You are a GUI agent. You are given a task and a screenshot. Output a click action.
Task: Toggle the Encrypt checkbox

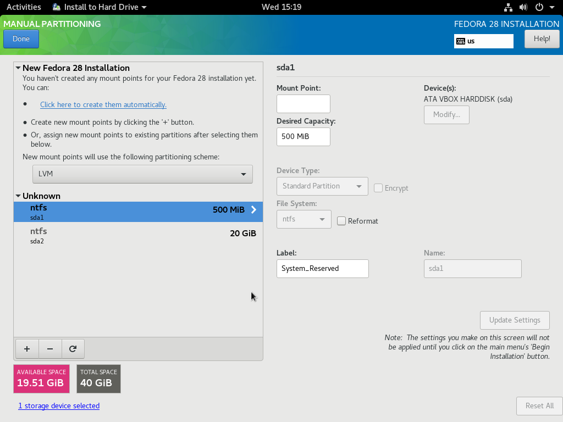point(378,188)
